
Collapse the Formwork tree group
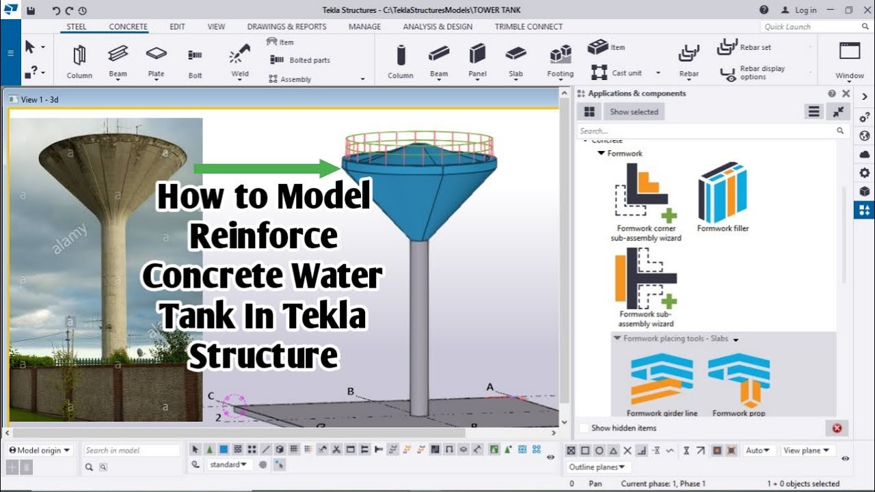point(601,153)
